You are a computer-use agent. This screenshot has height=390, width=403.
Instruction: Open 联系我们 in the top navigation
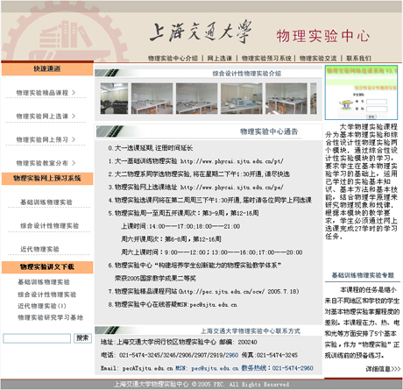(358, 58)
